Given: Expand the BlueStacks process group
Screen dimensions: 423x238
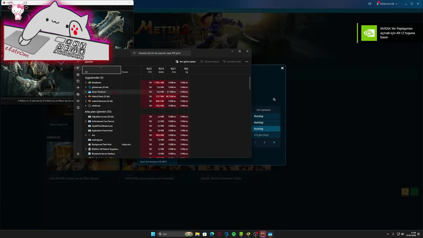Looking at the screenshot, I should pyautogui.click(x=86, y=82).
